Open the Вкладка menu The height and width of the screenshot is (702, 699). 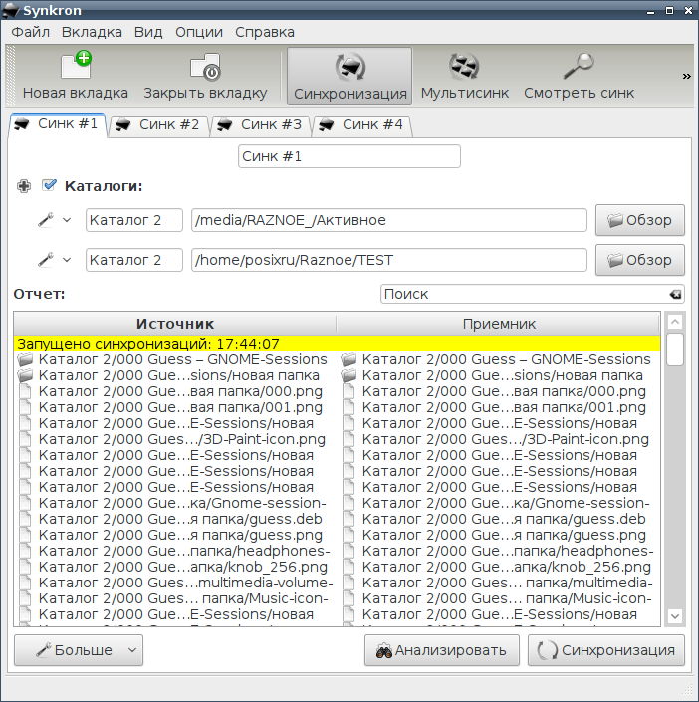click(92, 32)
